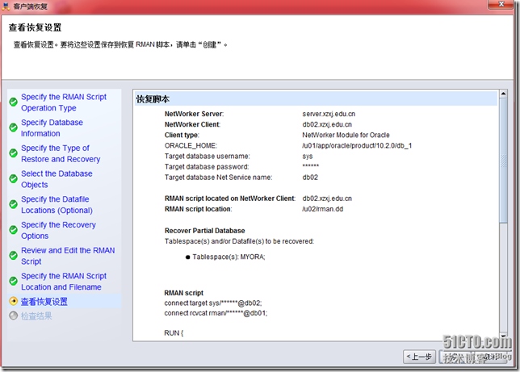Click check icon beside Review and Edit the RMAN Script
Viewport: 520px width, 372px height.
click(x=13, y=257)
